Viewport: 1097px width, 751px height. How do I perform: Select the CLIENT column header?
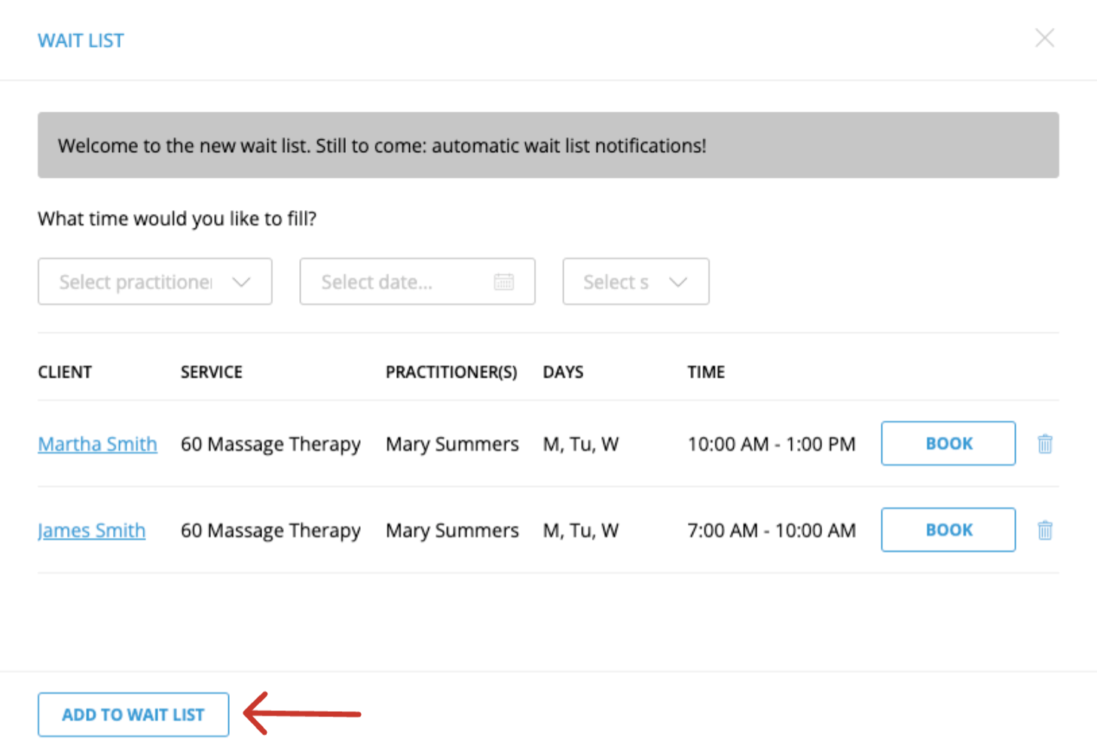pos(65,371)
